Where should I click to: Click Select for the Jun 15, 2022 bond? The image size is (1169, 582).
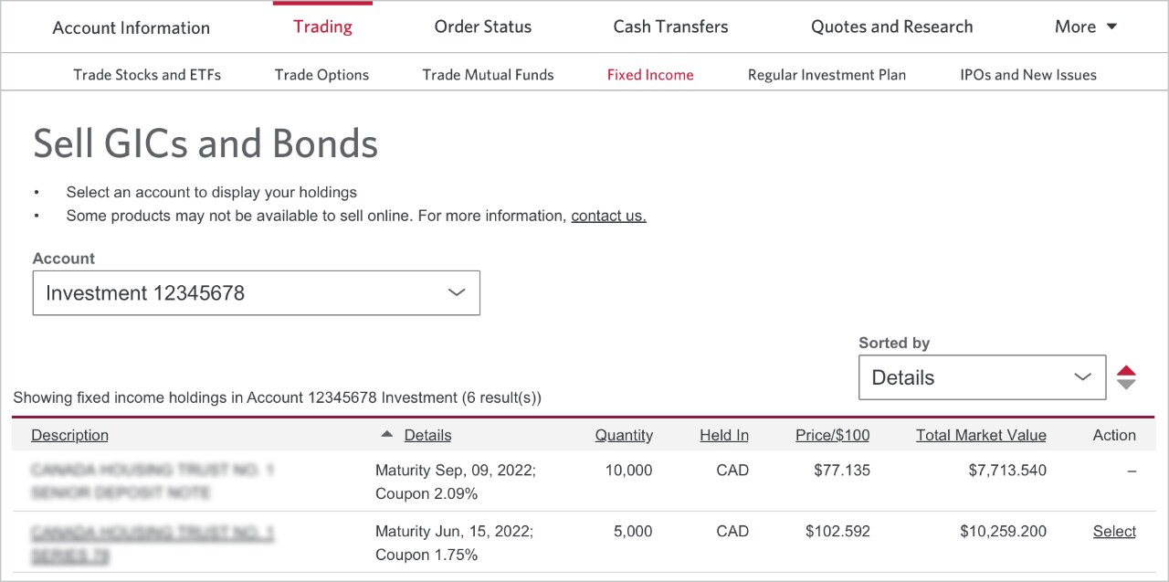click(x=1114, y=532)
